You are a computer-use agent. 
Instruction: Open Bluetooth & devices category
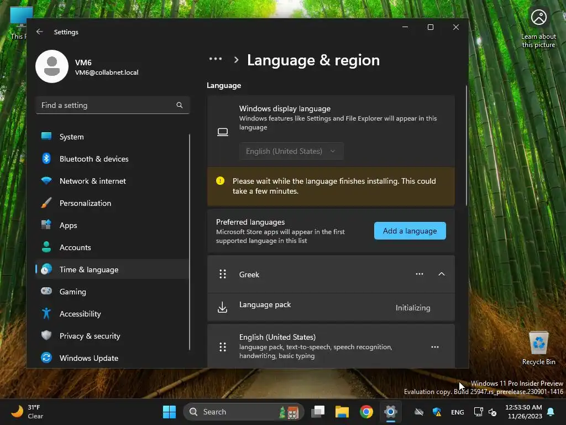113,159
